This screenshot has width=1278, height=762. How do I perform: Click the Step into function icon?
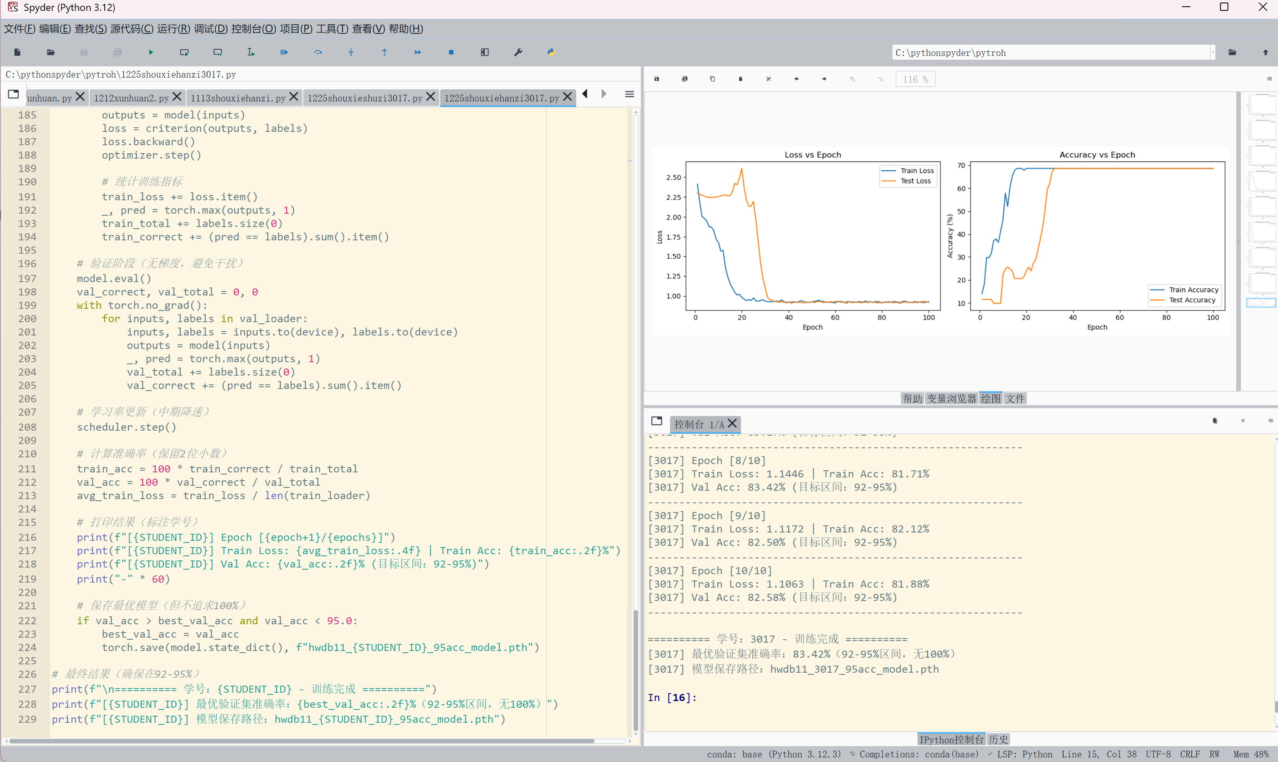click(351, 53)
